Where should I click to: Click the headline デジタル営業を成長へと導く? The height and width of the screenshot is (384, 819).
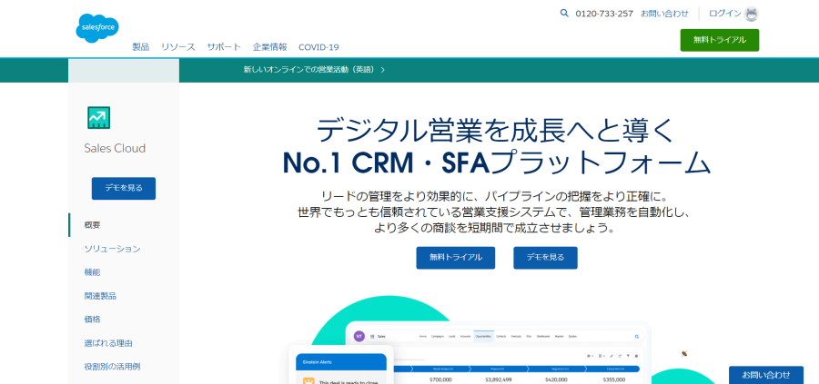pyautogui.click(x=496, y=131)
